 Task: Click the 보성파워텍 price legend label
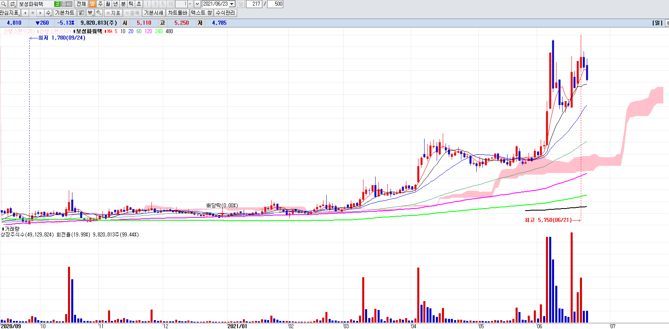pyautogui.click(x=89, y=31)
